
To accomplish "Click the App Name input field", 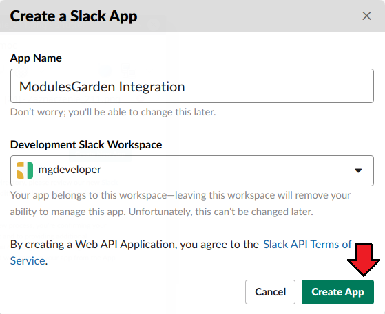I will click(x=192, y=86).
